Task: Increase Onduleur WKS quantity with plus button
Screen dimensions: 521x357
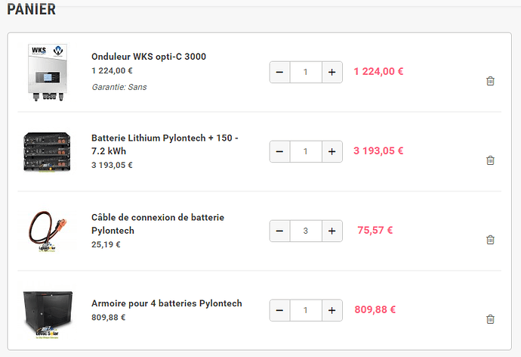Action: pyautogui.click(x=332, y=72)
